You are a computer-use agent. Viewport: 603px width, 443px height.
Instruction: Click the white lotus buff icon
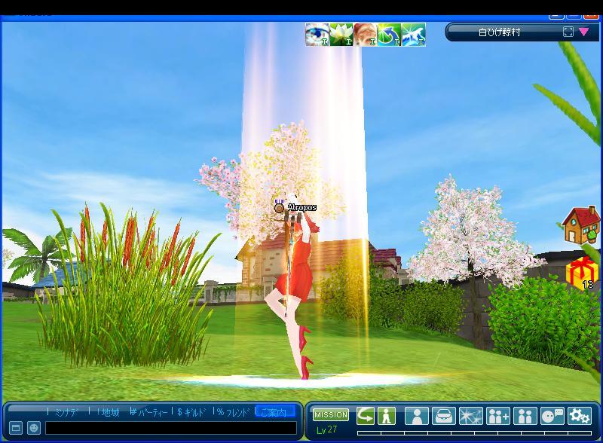[341, 34]
